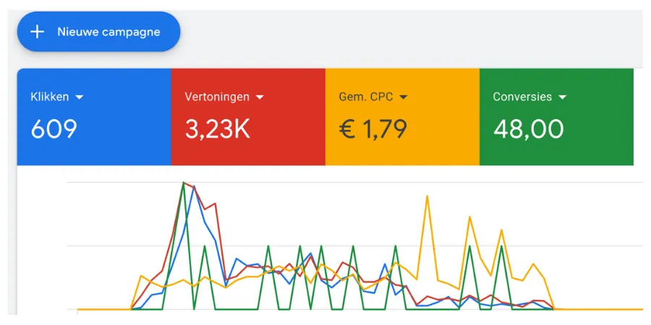
Task: Click the € 1,79 average CPC value
Action: click(373, 129)
